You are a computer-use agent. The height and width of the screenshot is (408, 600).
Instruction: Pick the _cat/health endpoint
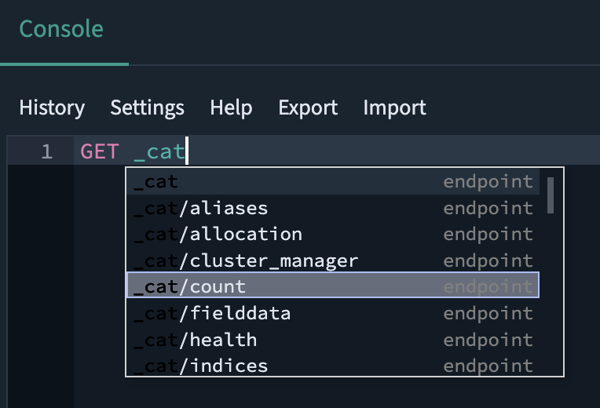[x=333, y=340]
